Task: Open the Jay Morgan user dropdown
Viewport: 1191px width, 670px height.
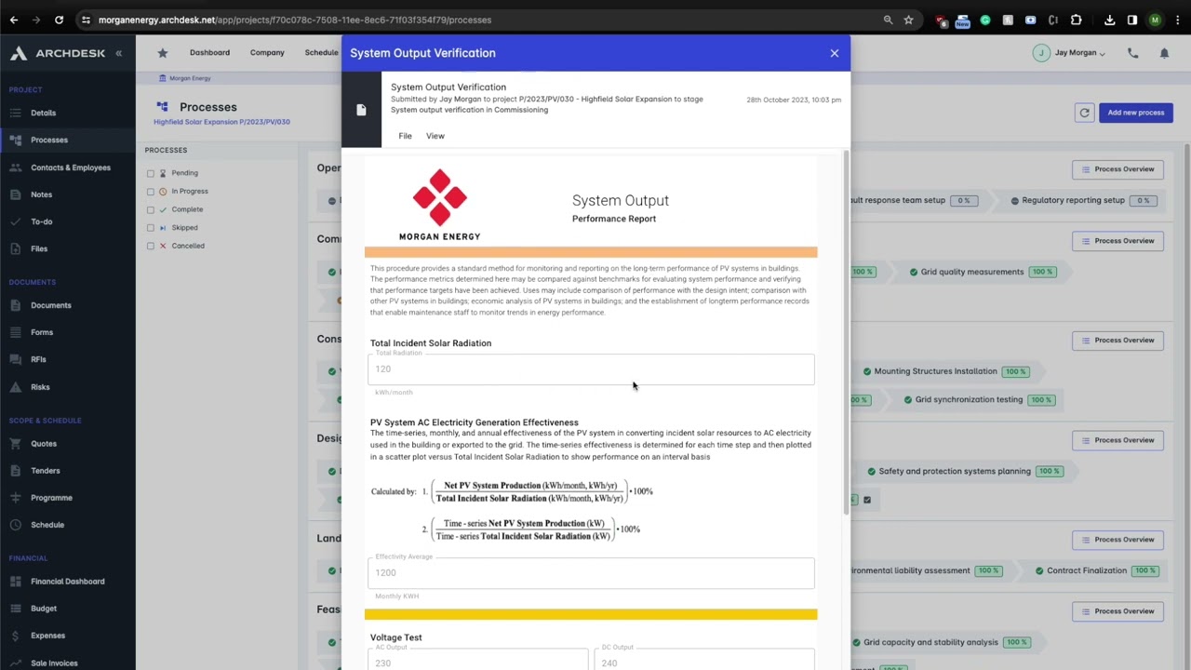Action: pos(1069,53)
